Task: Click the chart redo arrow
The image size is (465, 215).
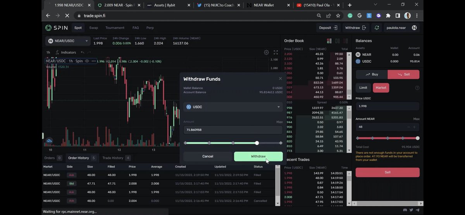Action: pyautogui.click(x=90, y=52)
